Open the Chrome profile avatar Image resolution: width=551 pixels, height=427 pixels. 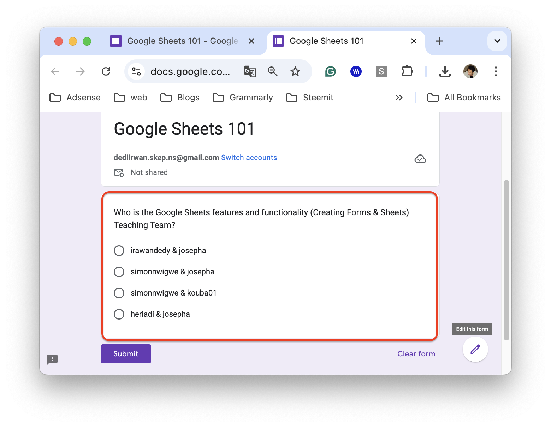(x=470, y=71)
